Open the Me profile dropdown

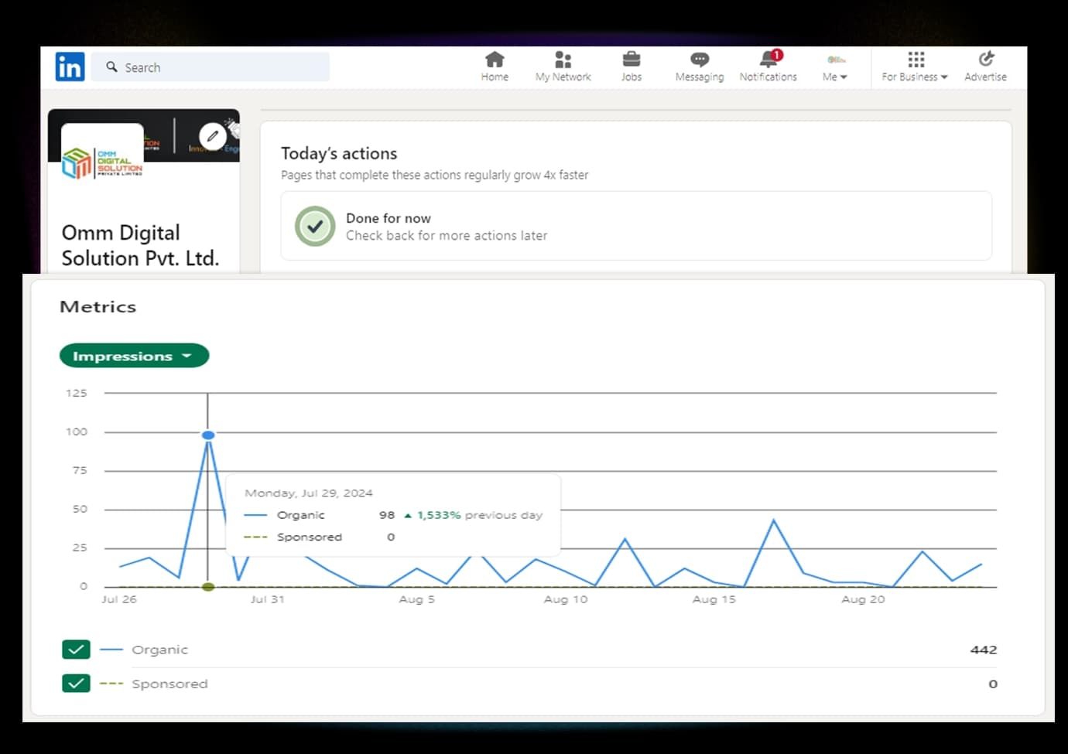pos(834,67)
